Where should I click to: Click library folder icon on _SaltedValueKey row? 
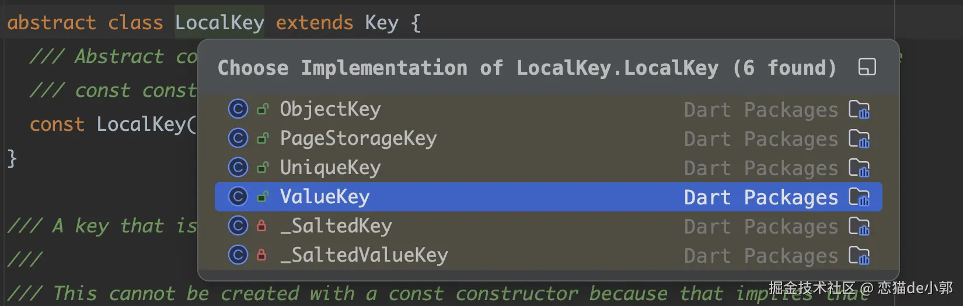(859, 256)
